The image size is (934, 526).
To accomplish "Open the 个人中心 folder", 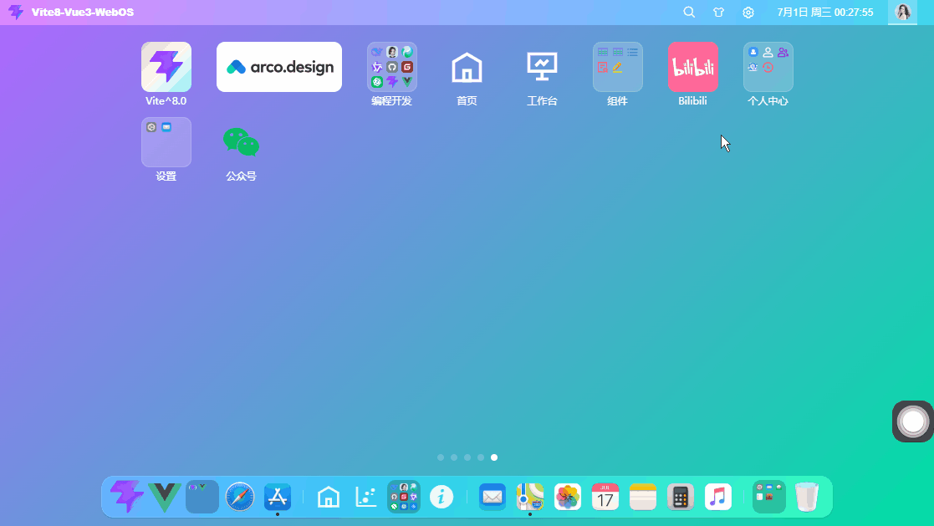I will 768,67.
